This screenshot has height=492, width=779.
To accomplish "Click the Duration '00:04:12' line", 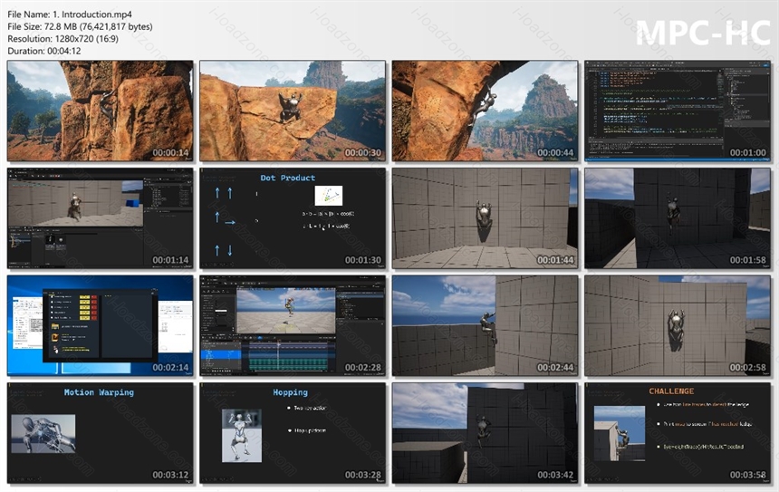I will coord(44,51).
